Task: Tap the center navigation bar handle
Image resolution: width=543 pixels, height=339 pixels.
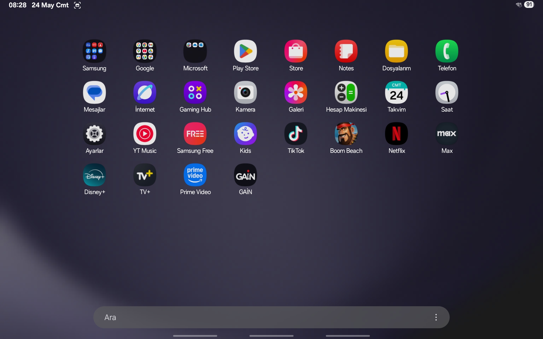Action: pos(271,336)
